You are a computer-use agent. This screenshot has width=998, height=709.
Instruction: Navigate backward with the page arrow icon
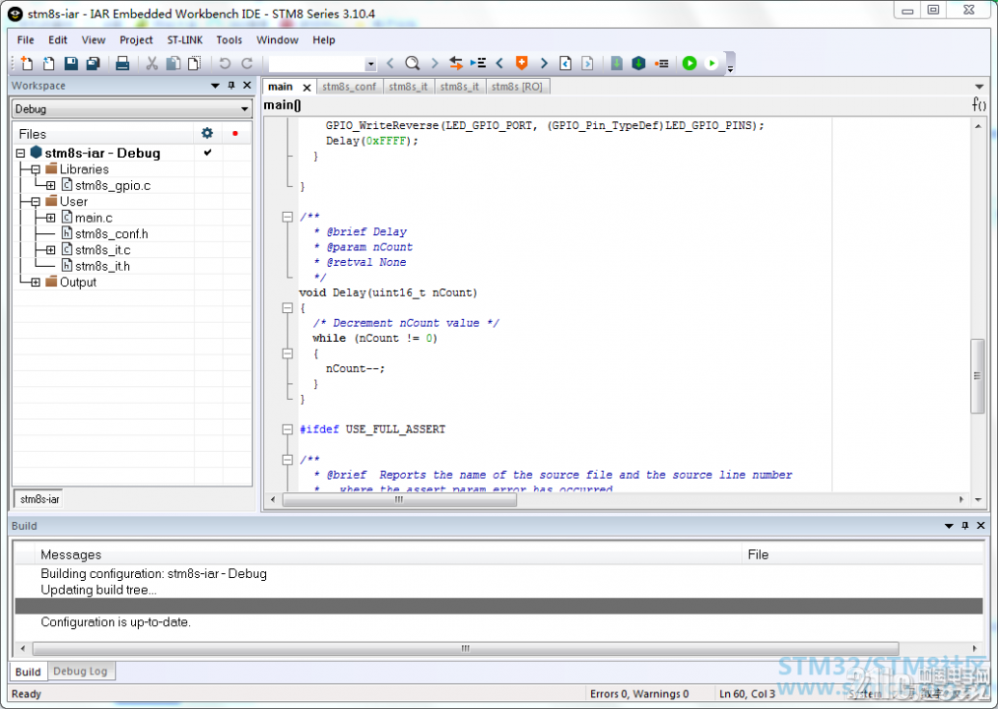tap(566, 63)
